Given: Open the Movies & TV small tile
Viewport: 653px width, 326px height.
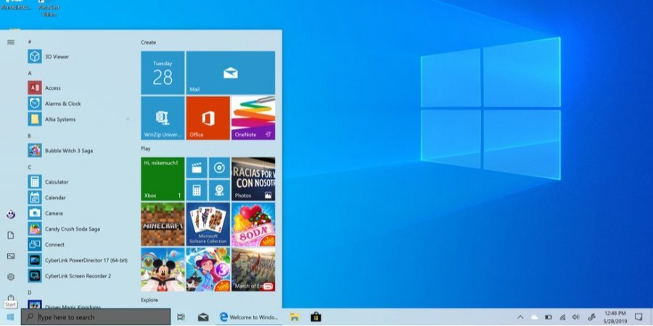Looking at the screenshot, I should point(197,167).
